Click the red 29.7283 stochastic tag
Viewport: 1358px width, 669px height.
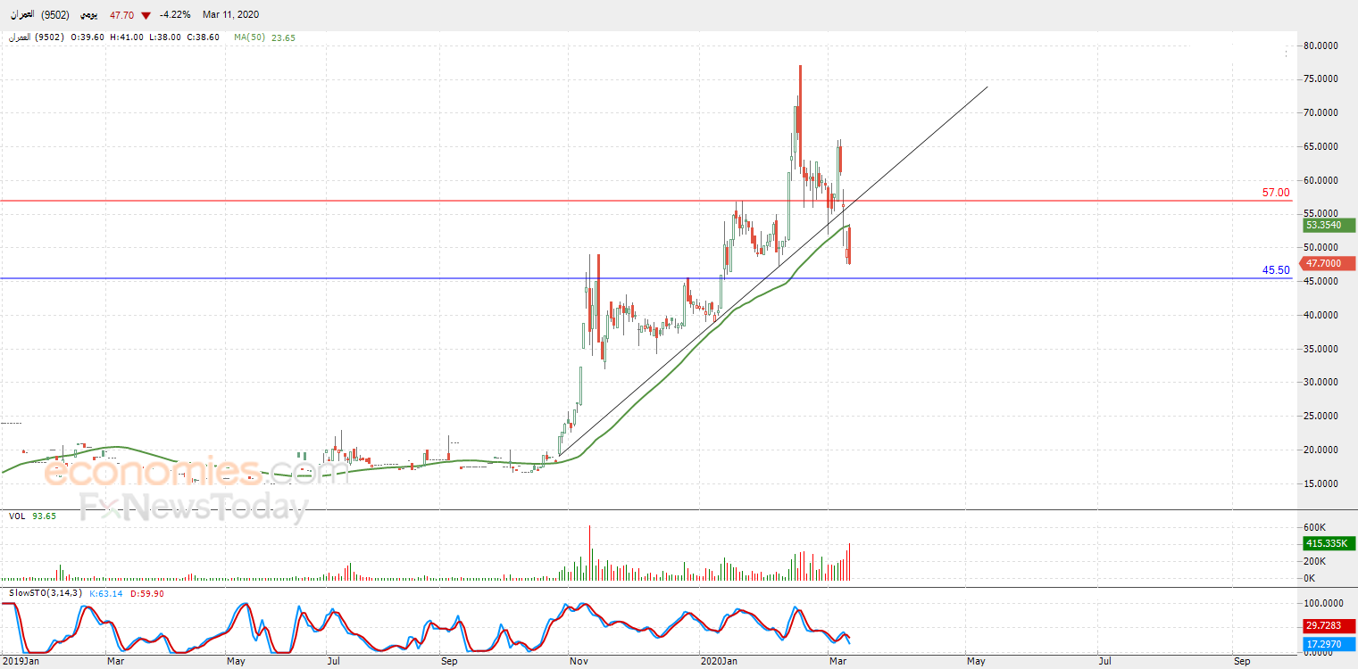pyautogui.click(x=1329, y=626)
